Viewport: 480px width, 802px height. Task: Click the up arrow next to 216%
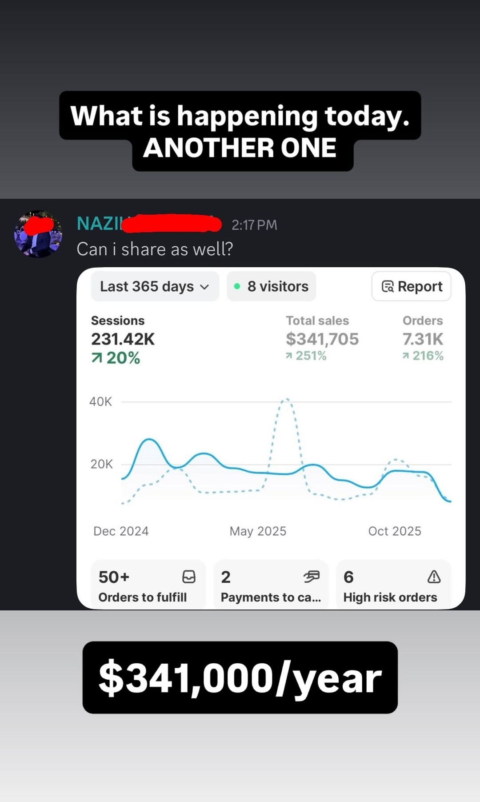pos(406,356)
